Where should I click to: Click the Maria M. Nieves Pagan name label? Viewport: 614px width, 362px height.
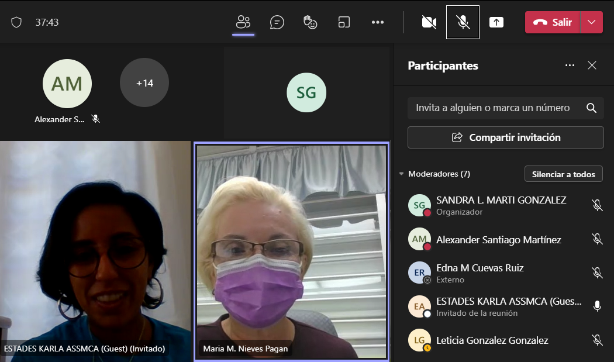246,349
